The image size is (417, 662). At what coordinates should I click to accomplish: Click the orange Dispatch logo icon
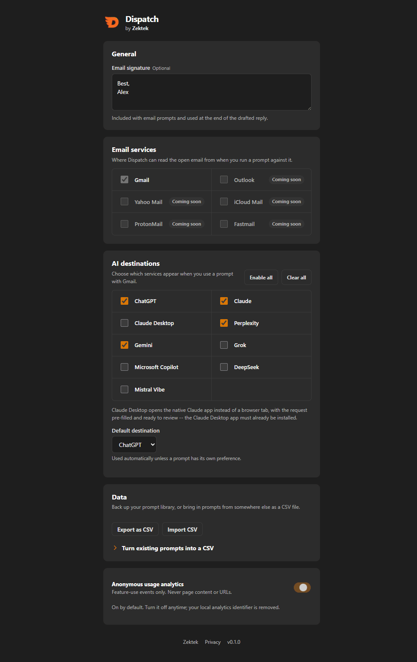point(112,22)
